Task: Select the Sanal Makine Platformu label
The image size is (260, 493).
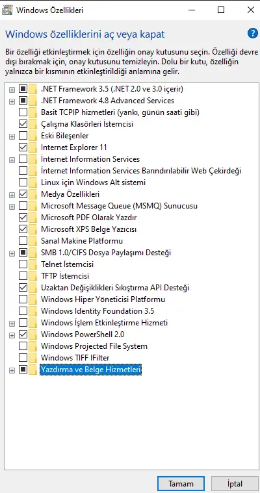Action: pos(82,241)
